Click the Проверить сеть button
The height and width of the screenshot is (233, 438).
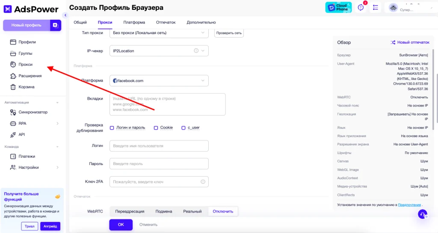(x=229, y=33)
